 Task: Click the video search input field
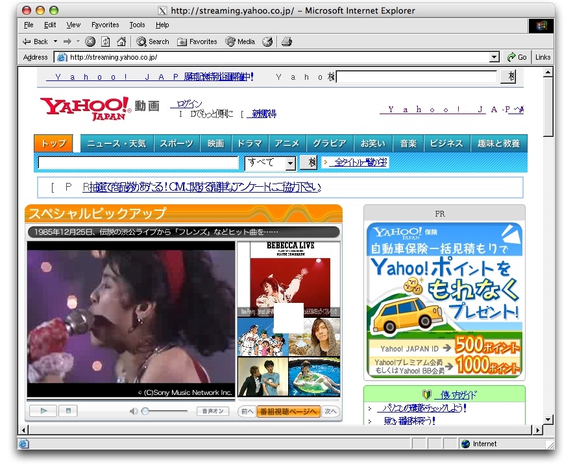pyautogui.click(x=138, y=163)
